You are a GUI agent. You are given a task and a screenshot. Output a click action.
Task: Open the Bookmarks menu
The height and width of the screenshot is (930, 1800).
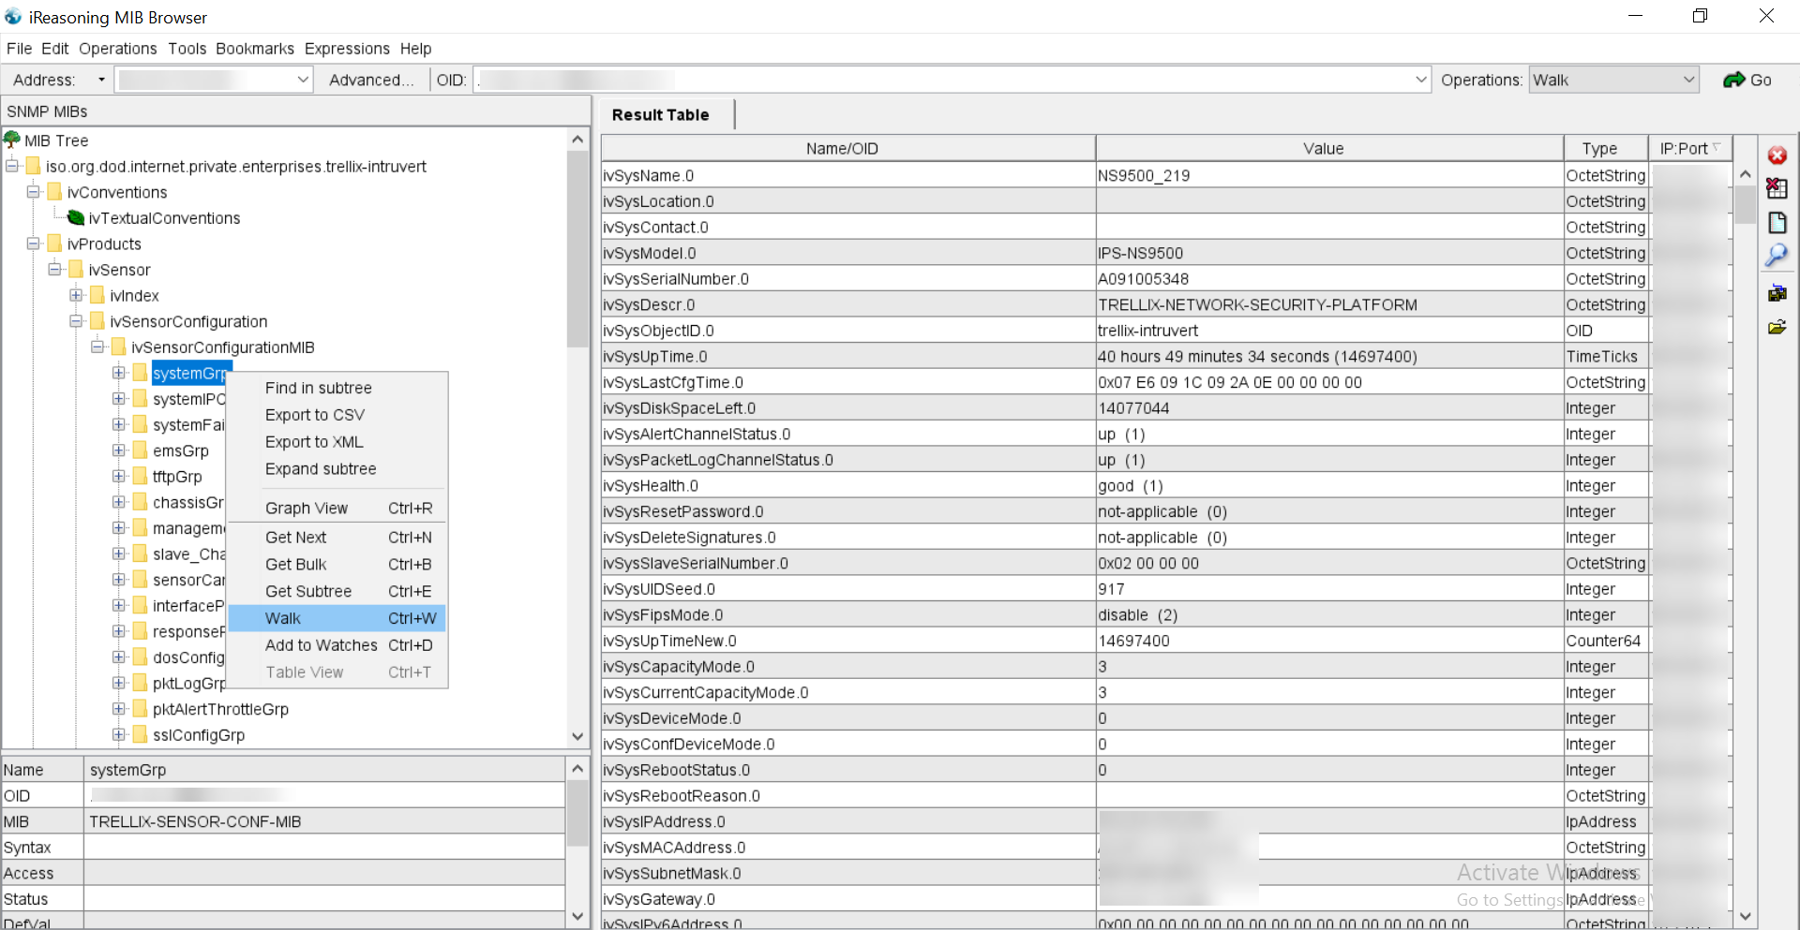254,49
